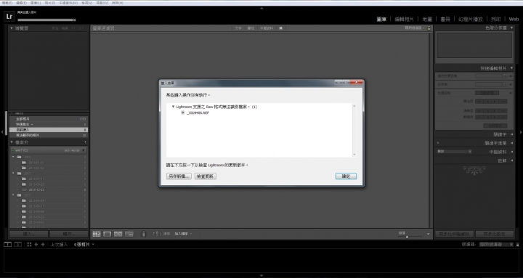Select the 無 filter option
523x278 pixels.
[280, 28]
